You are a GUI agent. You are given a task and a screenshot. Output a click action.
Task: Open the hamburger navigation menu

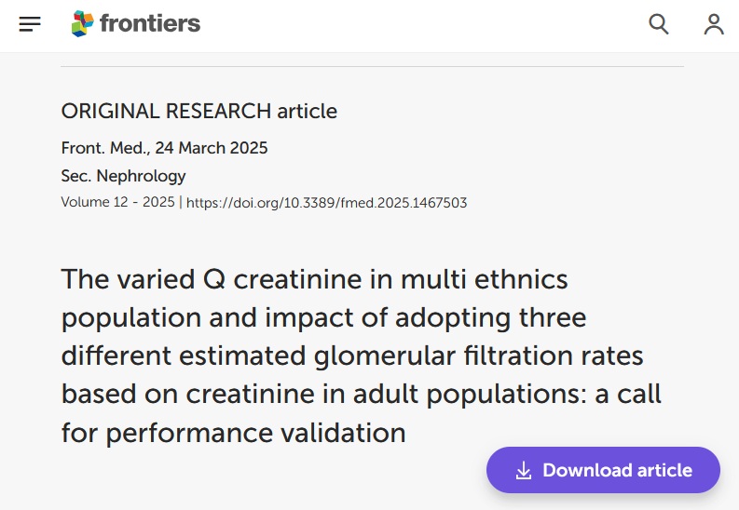tap(30, 24)
